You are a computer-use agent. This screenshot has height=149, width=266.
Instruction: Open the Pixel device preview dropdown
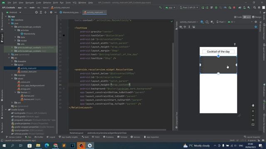coord(221,22)
